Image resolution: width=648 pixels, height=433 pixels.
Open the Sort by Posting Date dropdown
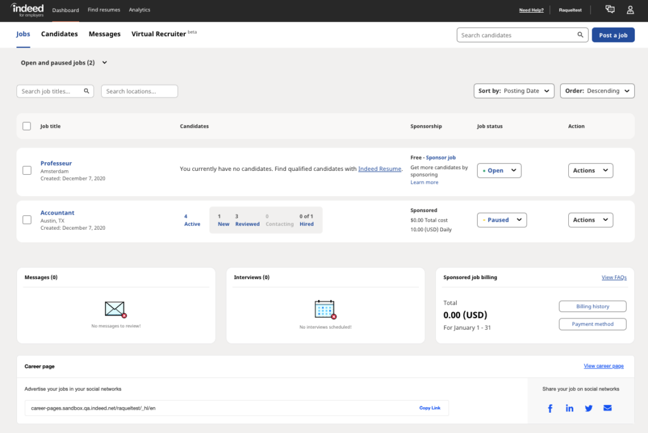coord(514,91)
